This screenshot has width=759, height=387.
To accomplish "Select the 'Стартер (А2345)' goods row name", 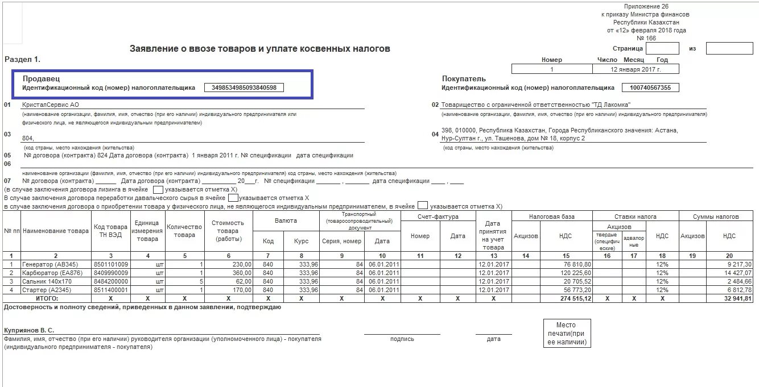I will tap(46, 290).
